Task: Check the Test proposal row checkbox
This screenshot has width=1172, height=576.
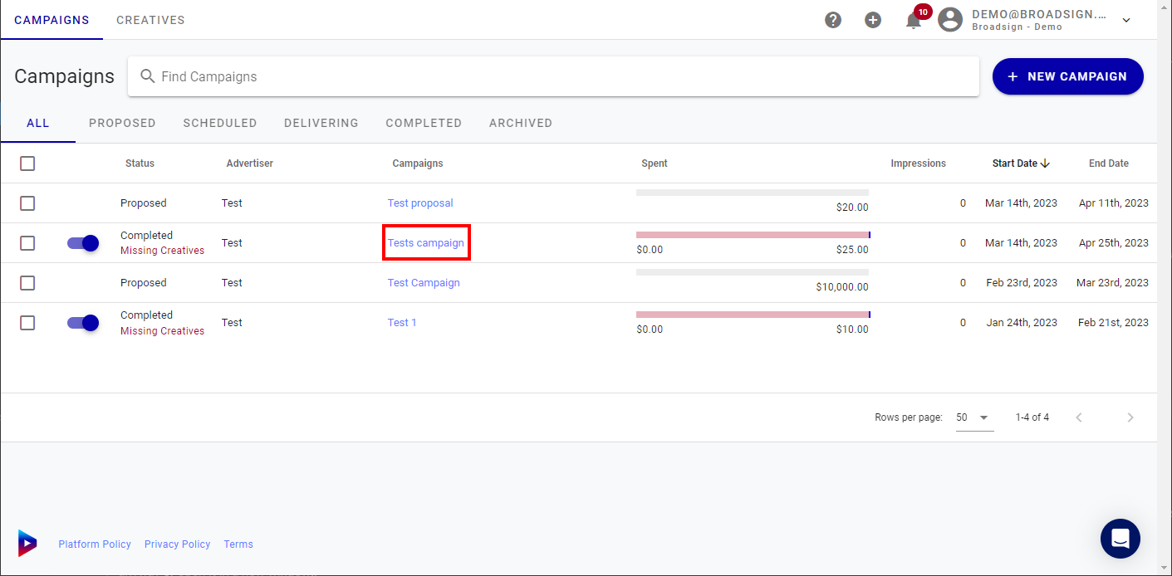Action: pyautogui.click(x=27, y=203)
